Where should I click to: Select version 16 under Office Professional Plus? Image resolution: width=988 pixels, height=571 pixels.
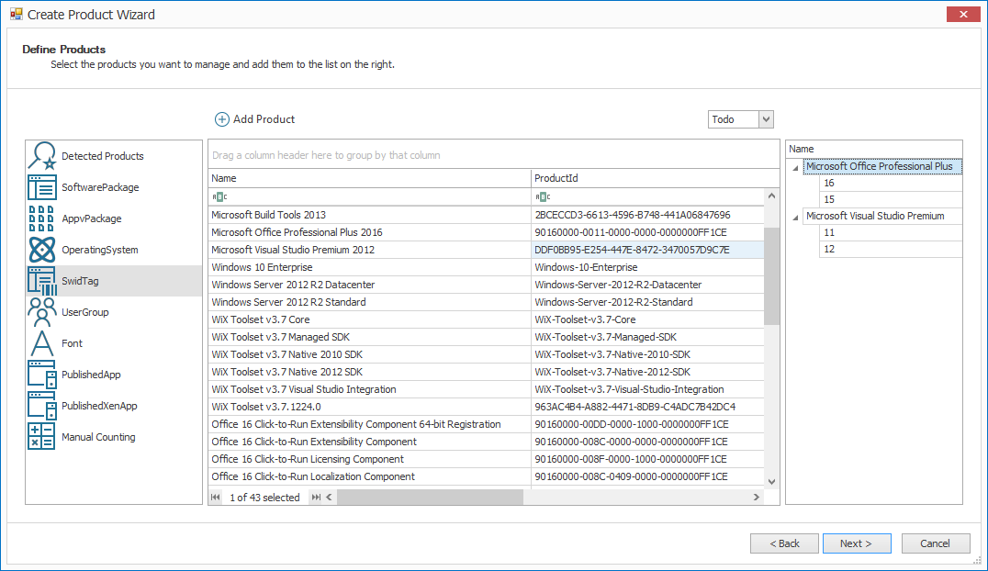(x=891, y=183)
